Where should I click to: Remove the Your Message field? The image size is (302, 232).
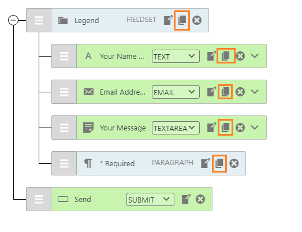coord(240,128)
